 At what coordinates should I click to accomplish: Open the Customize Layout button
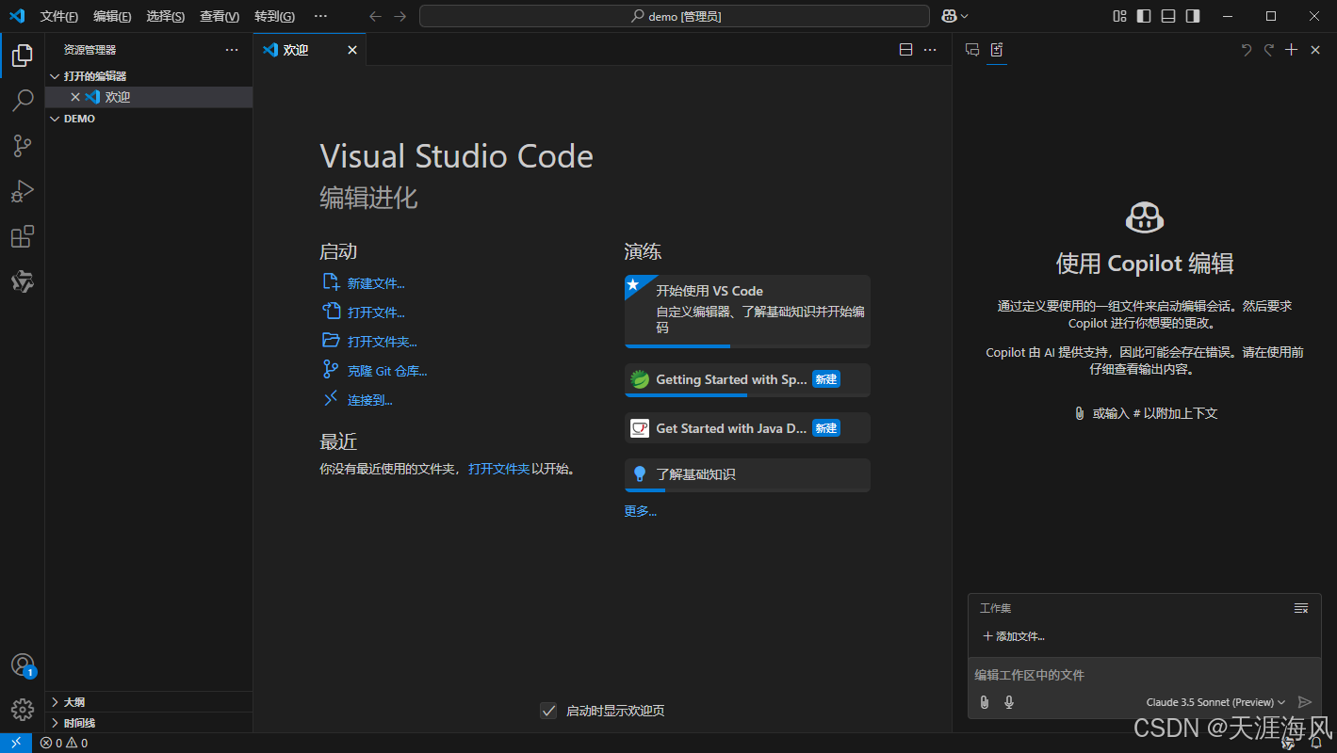pyautogui.click(x=1119, y=16)
